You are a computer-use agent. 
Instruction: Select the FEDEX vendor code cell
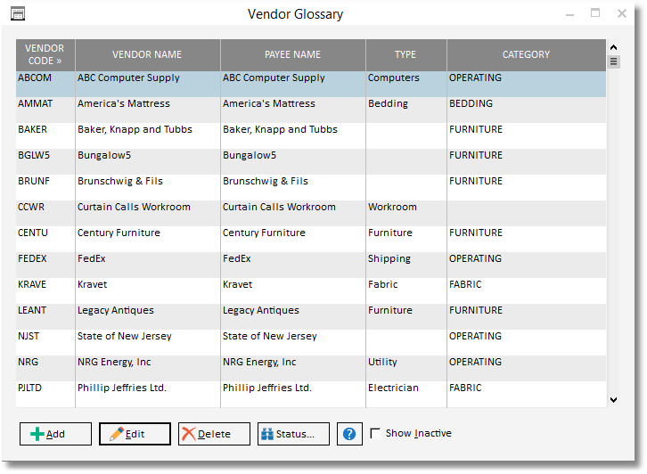[x=45, y=265]
